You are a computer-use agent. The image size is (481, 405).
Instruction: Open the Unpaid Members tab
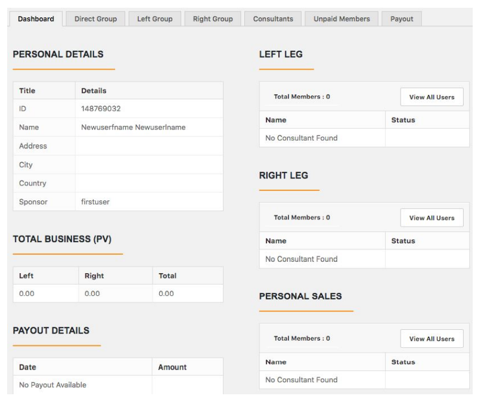coord(342,18)
